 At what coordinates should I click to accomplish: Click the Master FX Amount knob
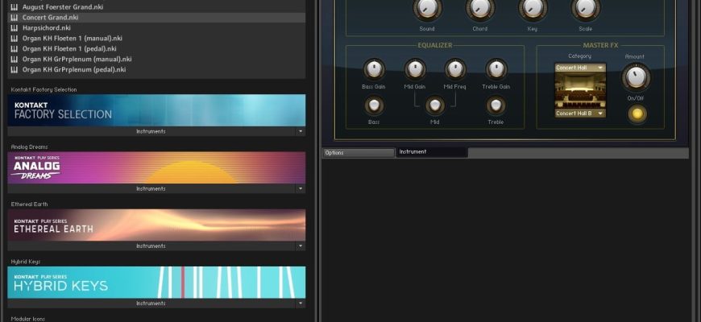pos(636,77)
